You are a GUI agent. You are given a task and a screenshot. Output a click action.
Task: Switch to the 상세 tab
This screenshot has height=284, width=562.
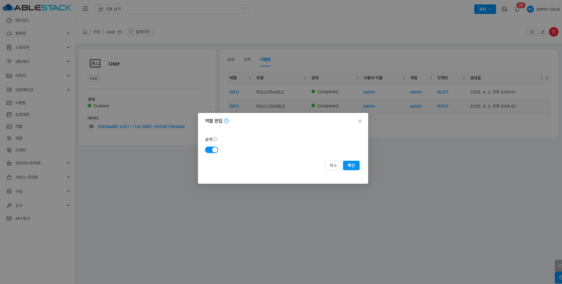coord(230,60)
